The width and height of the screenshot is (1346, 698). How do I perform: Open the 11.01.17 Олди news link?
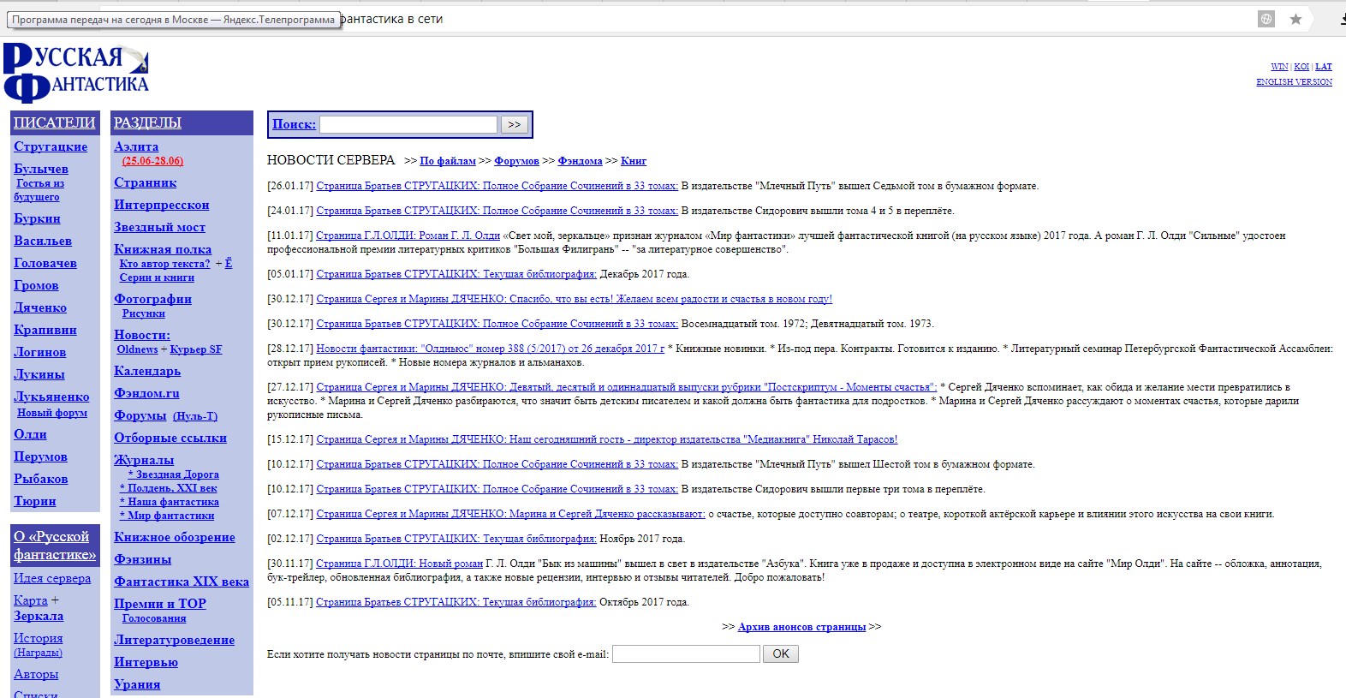click(x=408, y=236)
